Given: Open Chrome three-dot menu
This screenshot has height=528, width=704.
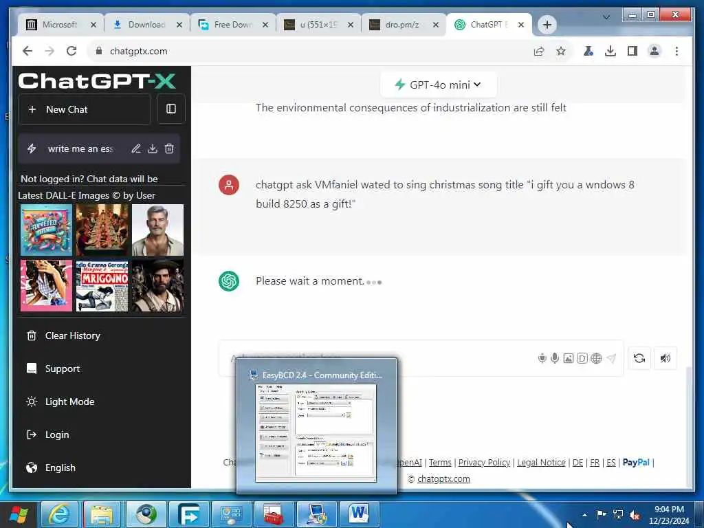Looking at the screenshot, I should pyautogui.click(x=676, y=51).
